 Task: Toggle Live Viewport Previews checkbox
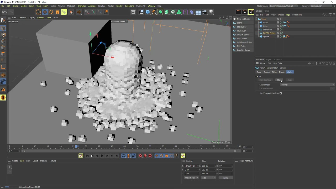281,93
